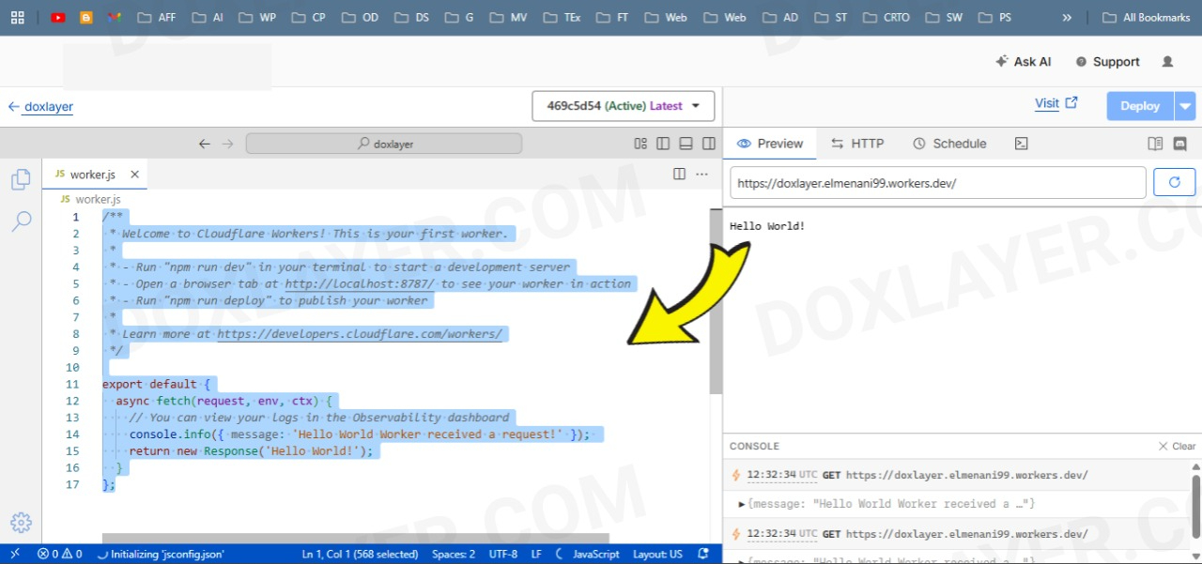Click the Initializing 'jsconfig.json' status entry
Screen dimensions: 1202x564
(x=161, y=554)
